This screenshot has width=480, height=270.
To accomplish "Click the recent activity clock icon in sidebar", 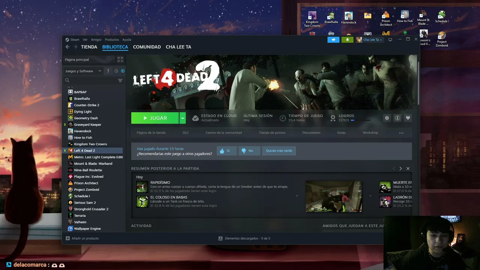I will coord(116,71).
